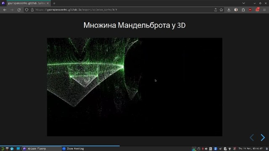The image size is (269, 151).
Task: Click the Telegram paper plane tray icon
Action: (220, 149)
